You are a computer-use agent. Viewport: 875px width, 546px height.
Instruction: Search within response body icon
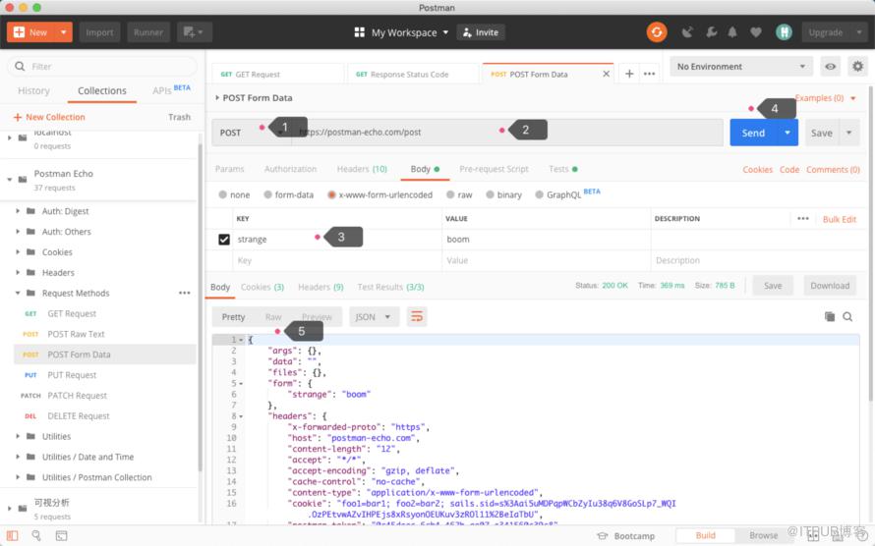(x=847, y=316)
